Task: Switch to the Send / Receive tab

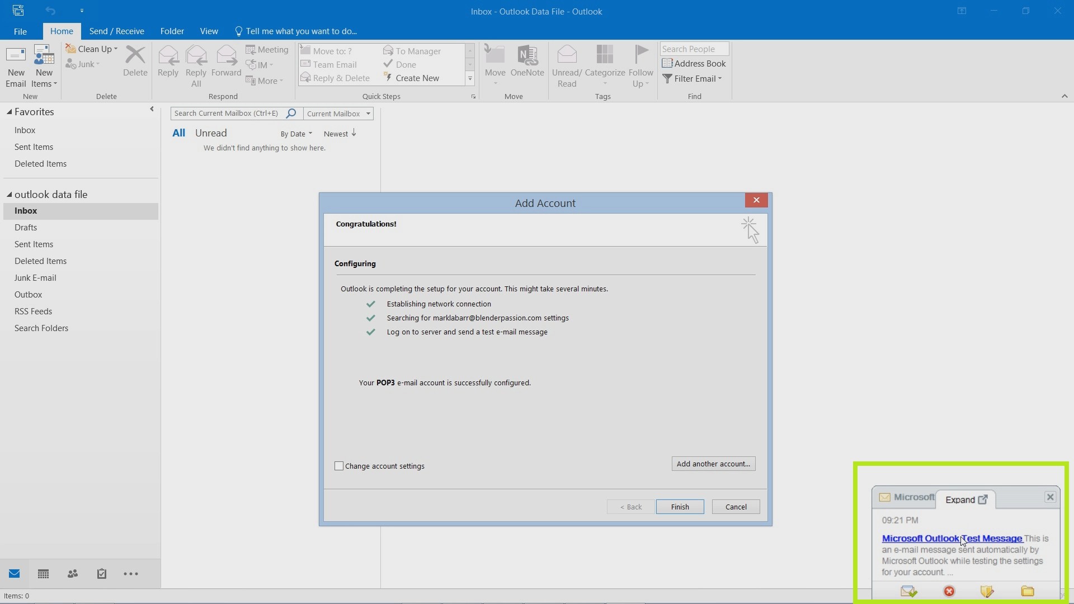Action: [x=116, y=31]
